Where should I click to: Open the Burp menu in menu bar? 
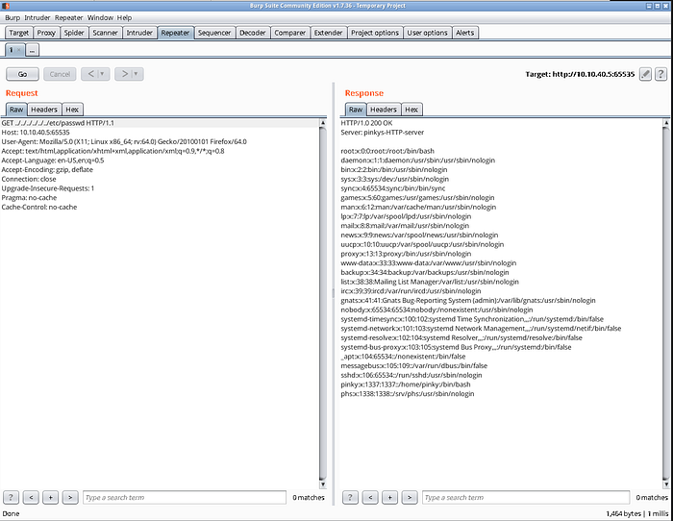coord(12,17)
